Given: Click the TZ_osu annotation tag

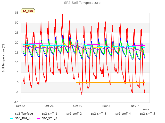Looking at the screenshot, I should coord(28,11).
